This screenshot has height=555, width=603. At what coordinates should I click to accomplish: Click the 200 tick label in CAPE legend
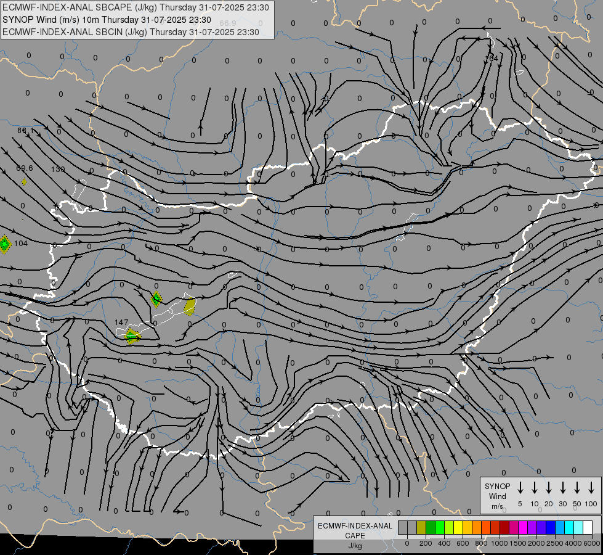coord(426,543)
